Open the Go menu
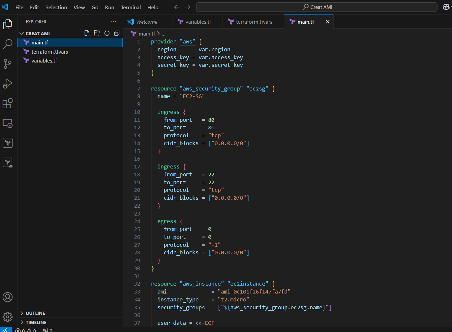 (x=95, y=7)
